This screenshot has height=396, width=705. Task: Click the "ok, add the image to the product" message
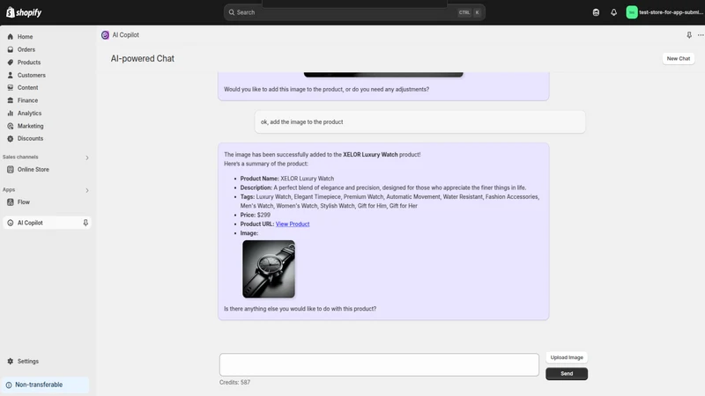[x=420, y=122]
